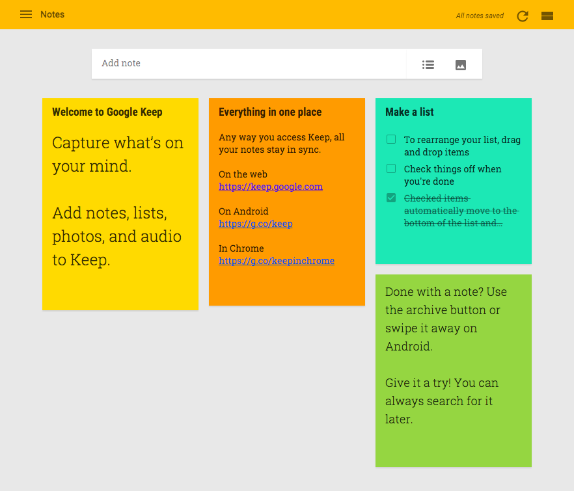Create a new list note icon
Viewport: 574px width, 491px height.
pyautogui.click(x=428, y=65)
